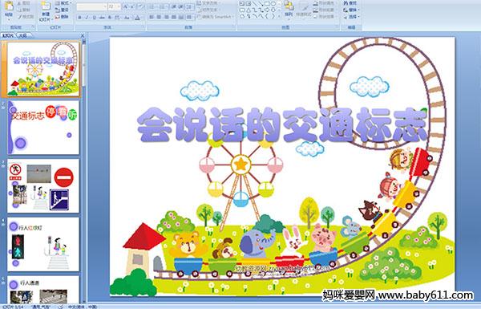Toggle Italic text formatting

pos(87,18)
